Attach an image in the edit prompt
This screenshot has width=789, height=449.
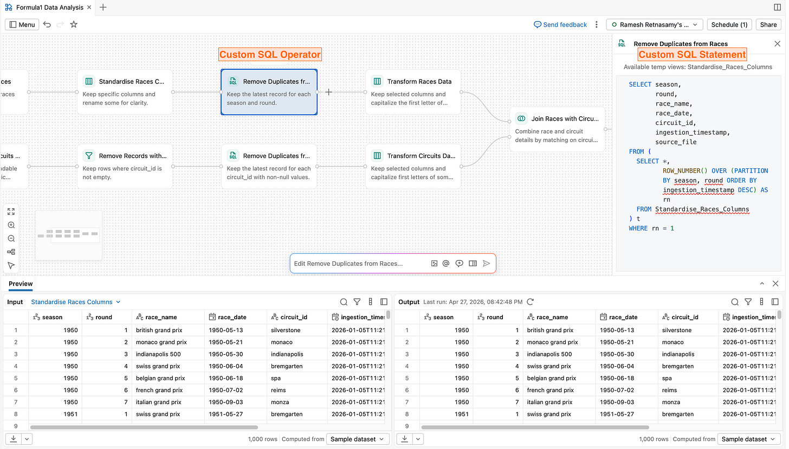coord(434,263)
